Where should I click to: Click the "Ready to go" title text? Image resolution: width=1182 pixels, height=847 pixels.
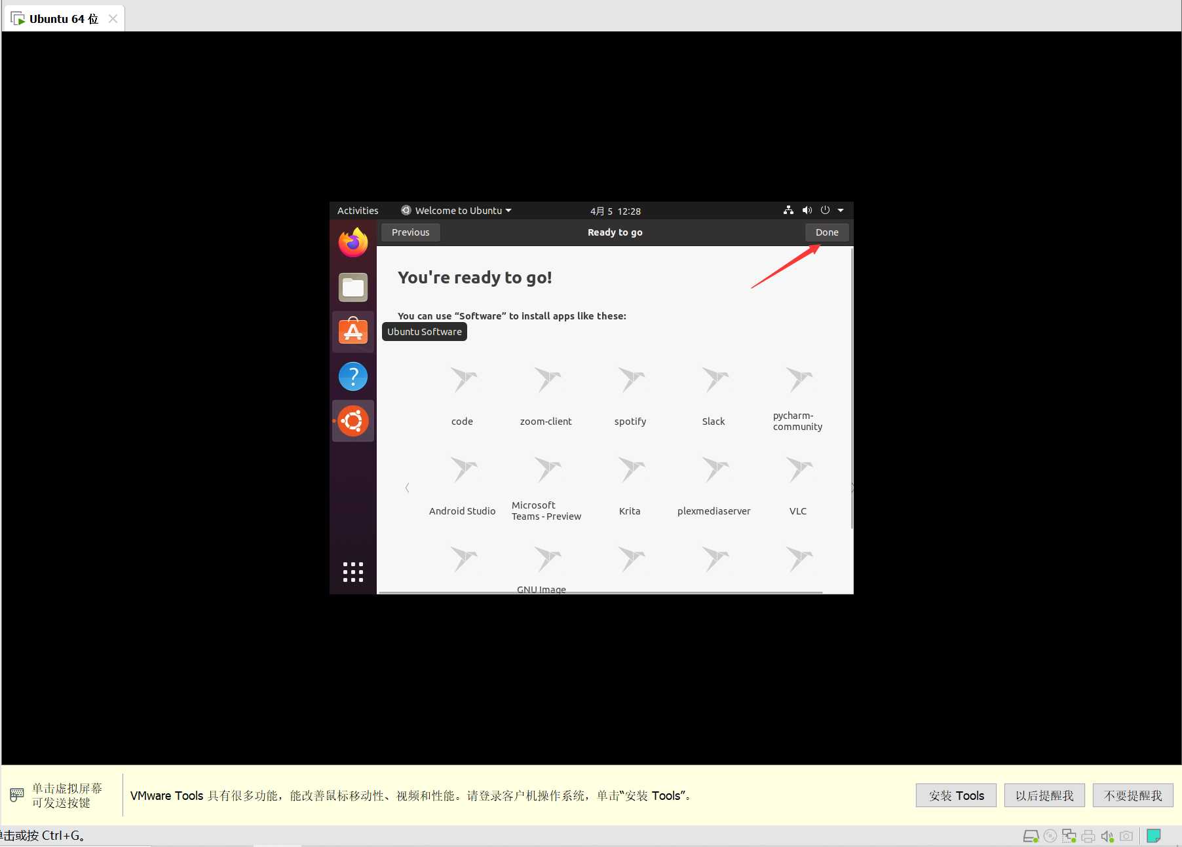click(x=615, y=232)
